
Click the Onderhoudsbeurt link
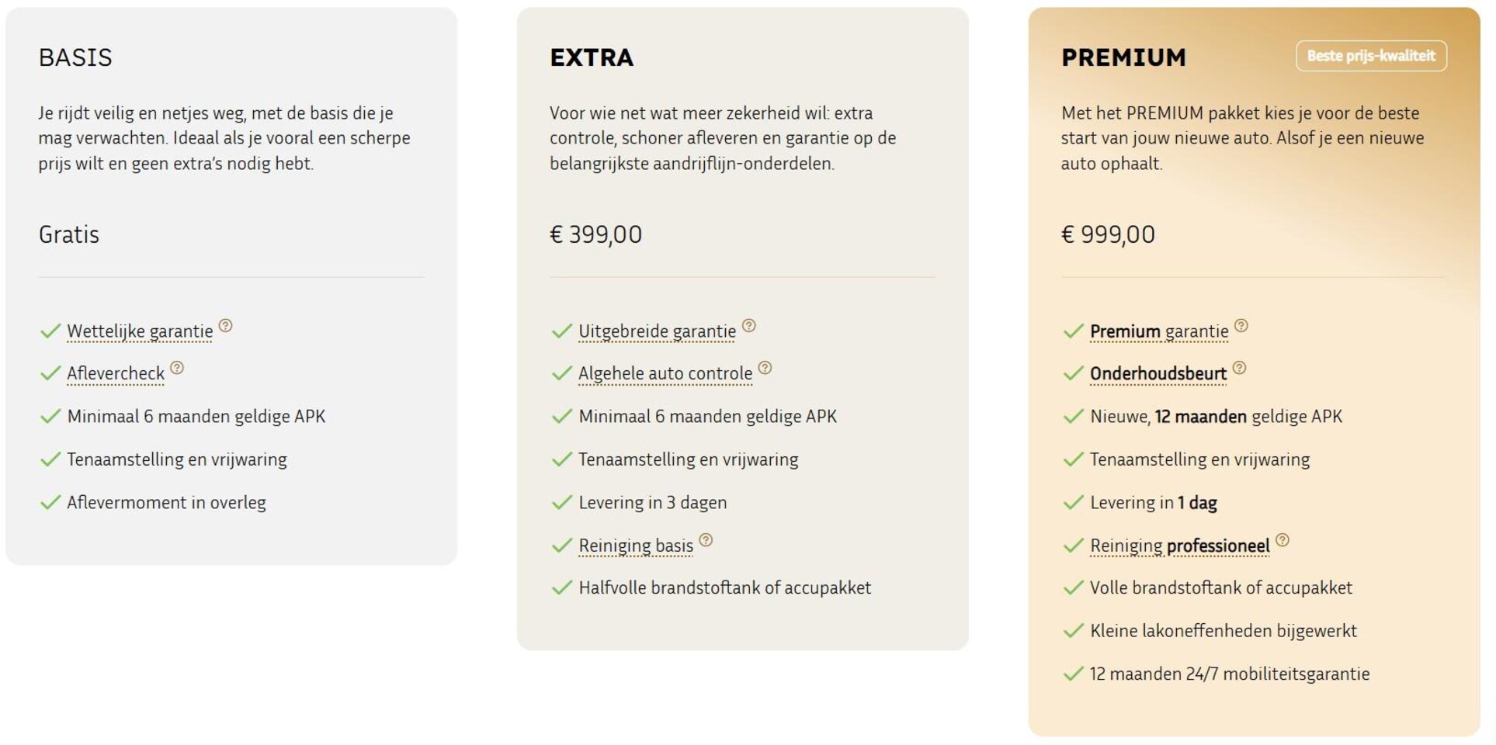tap(1158, 373)
